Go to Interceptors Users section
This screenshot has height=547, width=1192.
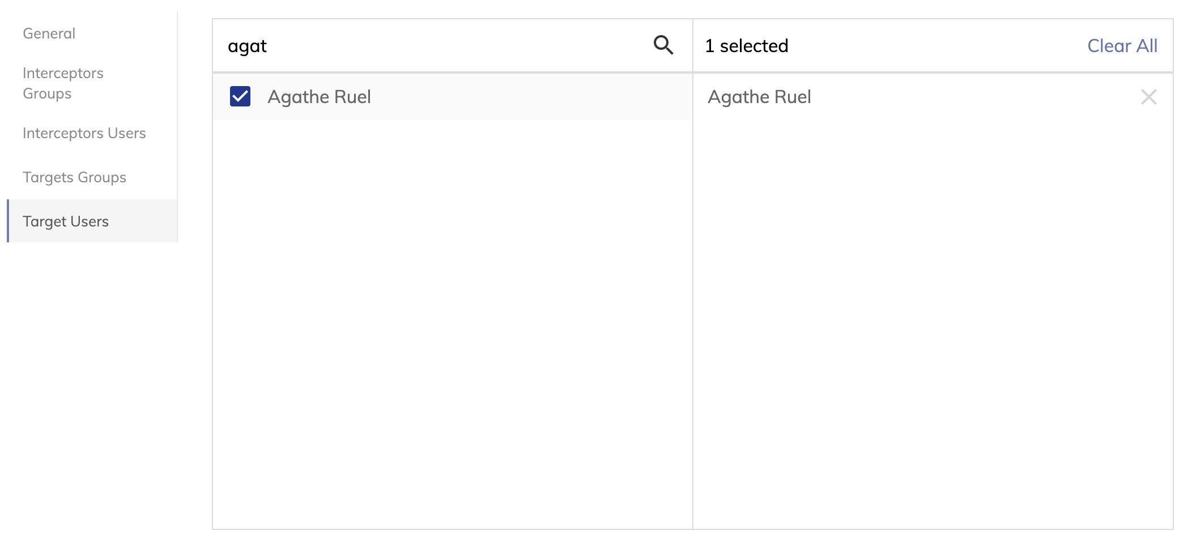(84, 133)
